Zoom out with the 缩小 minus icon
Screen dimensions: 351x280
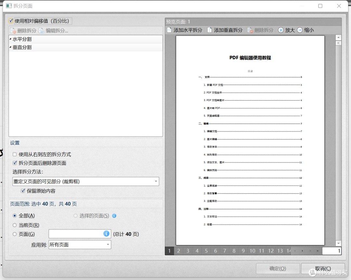[300, 30]
